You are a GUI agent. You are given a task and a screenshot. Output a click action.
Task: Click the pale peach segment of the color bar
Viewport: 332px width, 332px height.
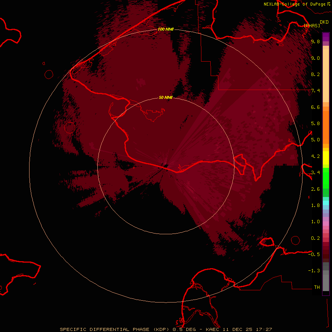pyautogui.click(x=326, y=76)
